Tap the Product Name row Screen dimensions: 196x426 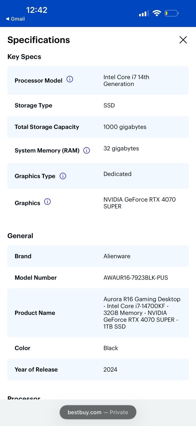(x=98, y=313)
